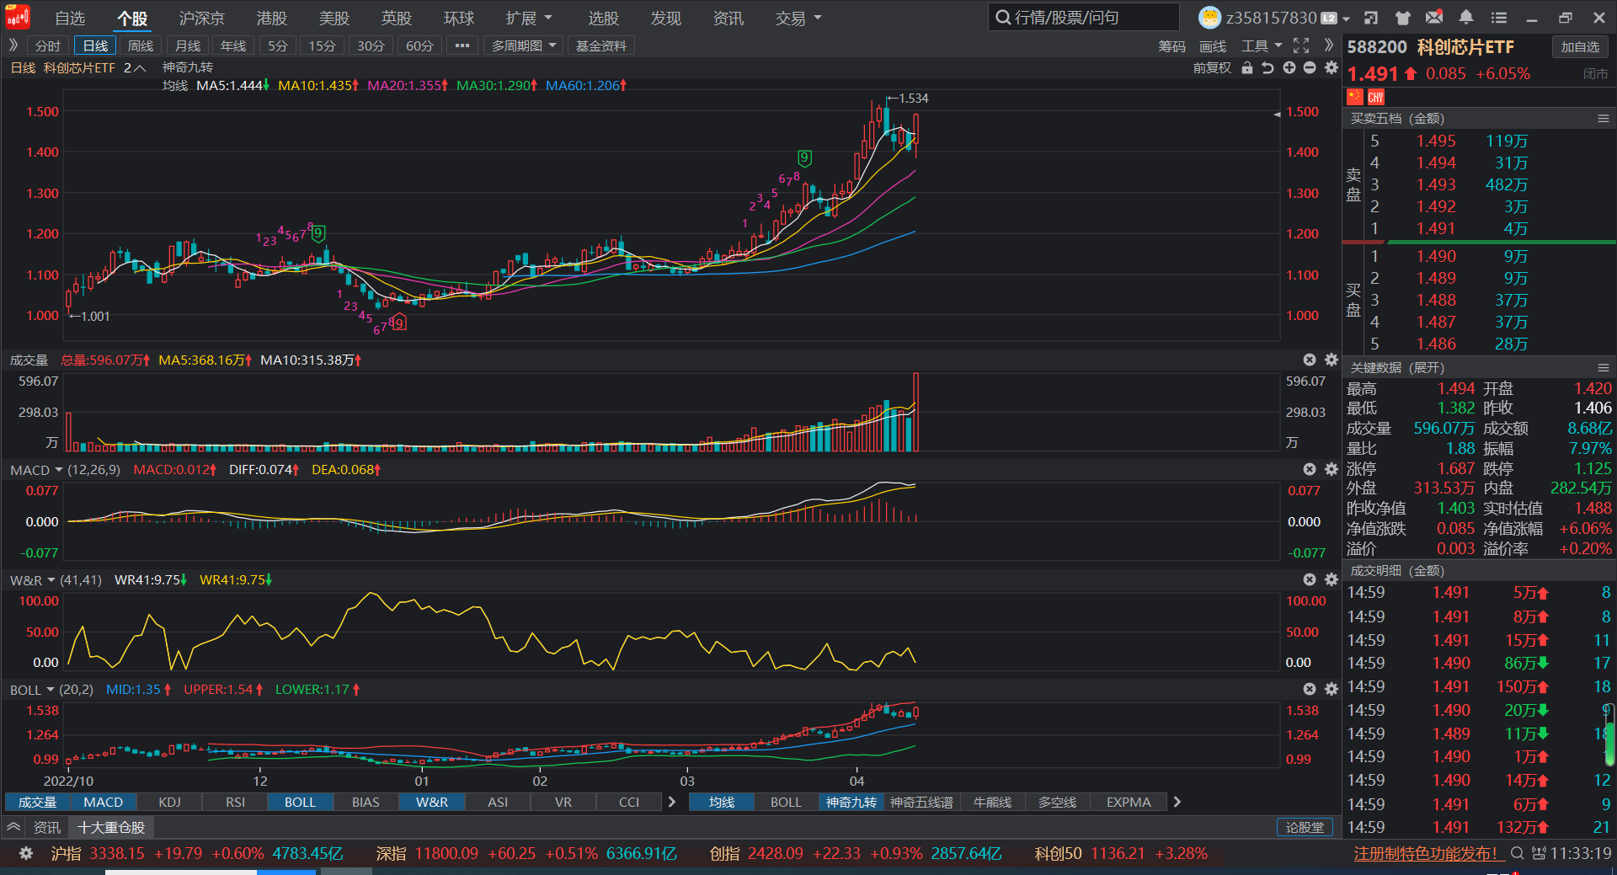Select the 周线 period tab
Screen dimensions: 1617x875
click(141, 45)
